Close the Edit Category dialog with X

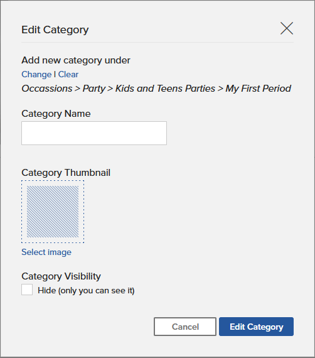click(287, 28)
